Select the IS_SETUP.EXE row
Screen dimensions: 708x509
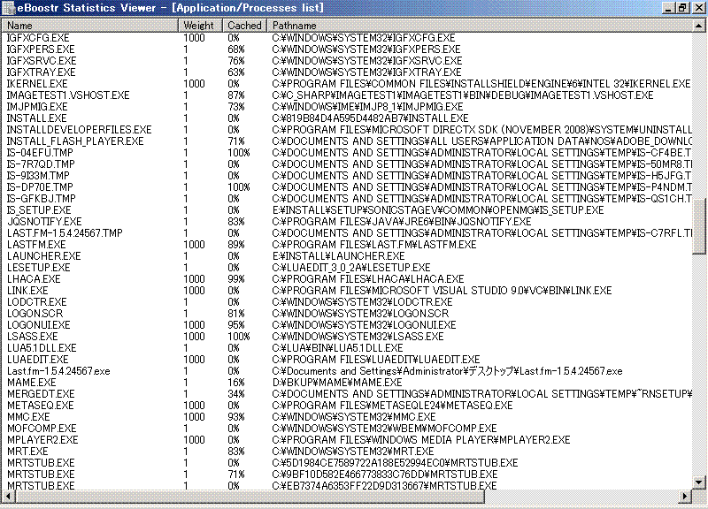coord(347,210)
